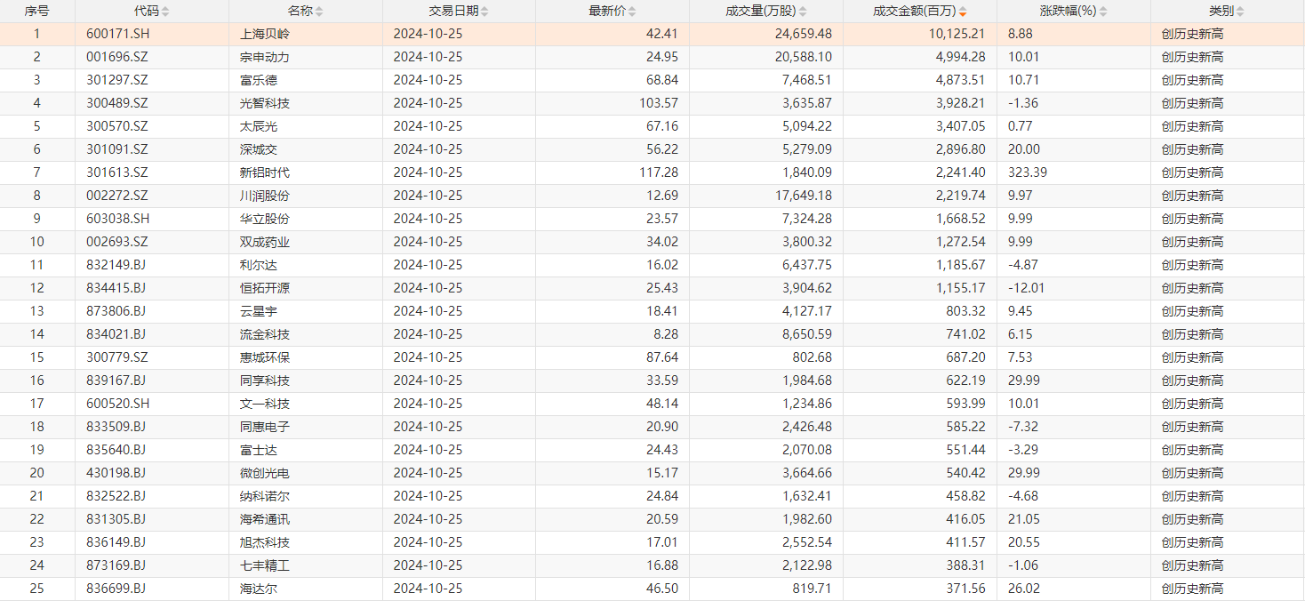
Task: Click stock code 301297.SZ
Action: (117, 80)
